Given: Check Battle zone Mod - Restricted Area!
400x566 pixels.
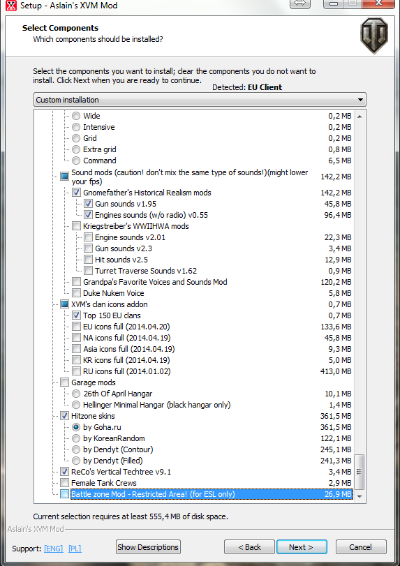Looking at the screenshot, I should 64,494.
